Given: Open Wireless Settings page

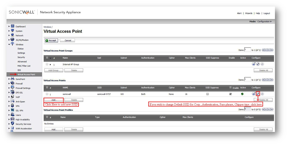Looking at the screenshot, I should point(21,53).
